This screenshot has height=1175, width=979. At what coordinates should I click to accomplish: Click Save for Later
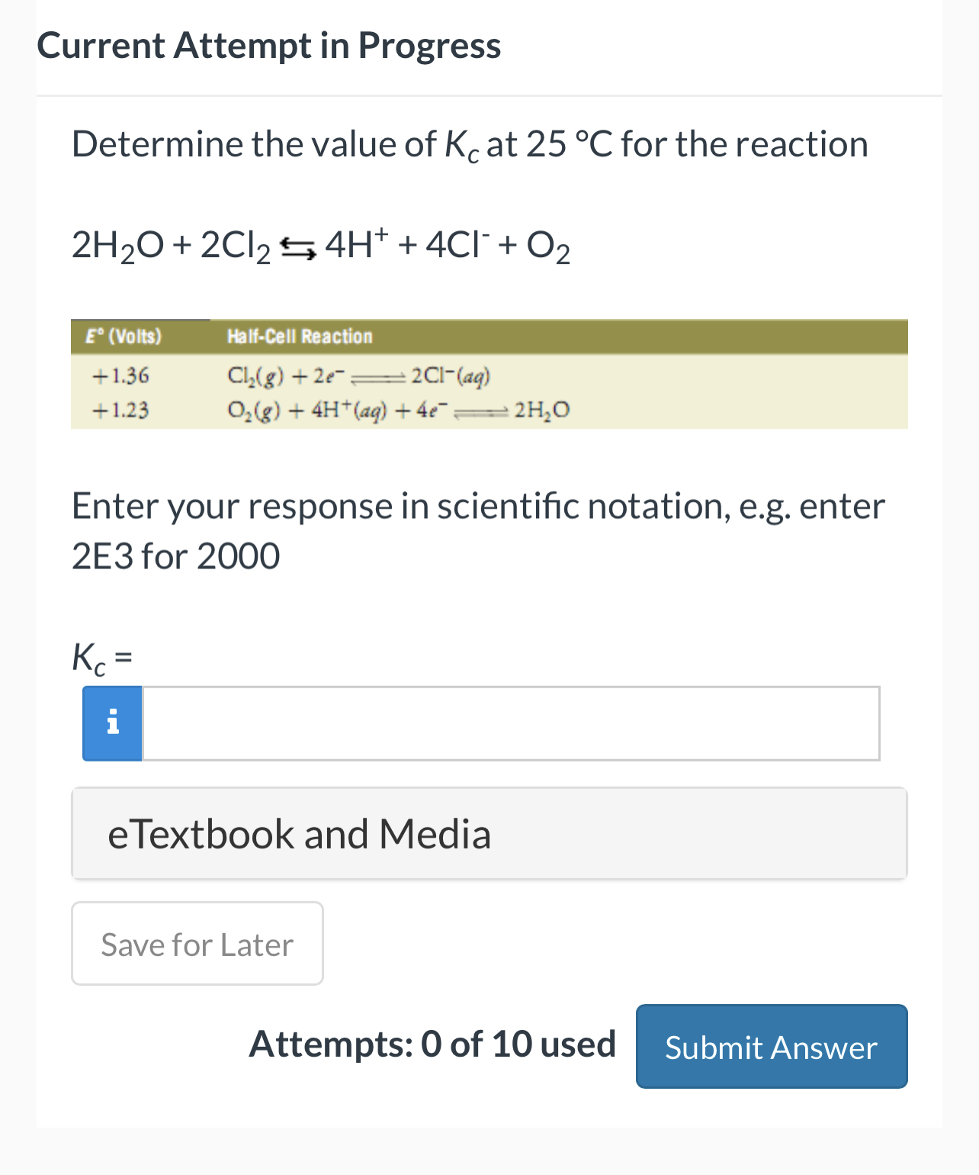pos(197,944)
